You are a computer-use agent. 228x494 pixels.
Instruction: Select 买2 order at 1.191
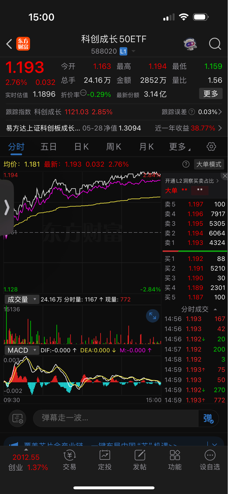pos(195,269)
